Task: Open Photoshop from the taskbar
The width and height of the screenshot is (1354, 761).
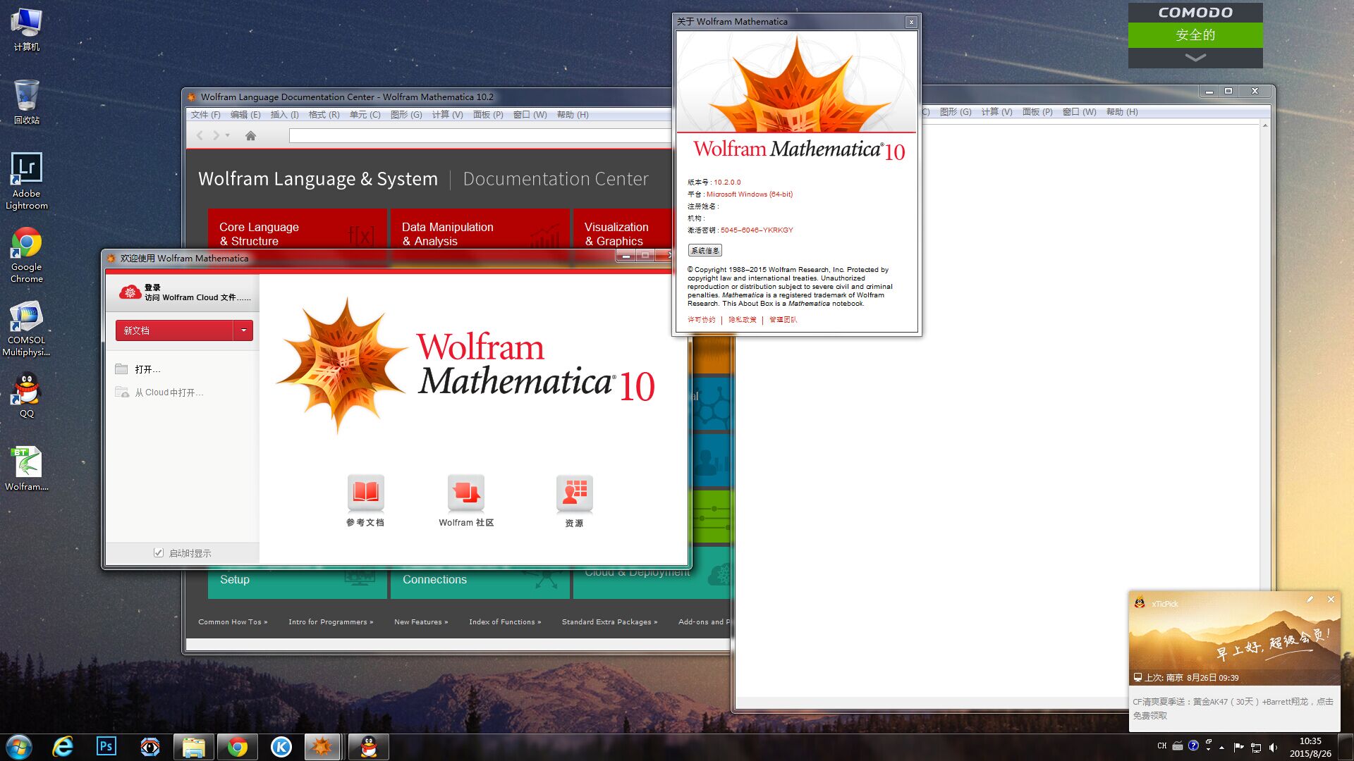Action: pyautogui.click(x=106, y=746)
